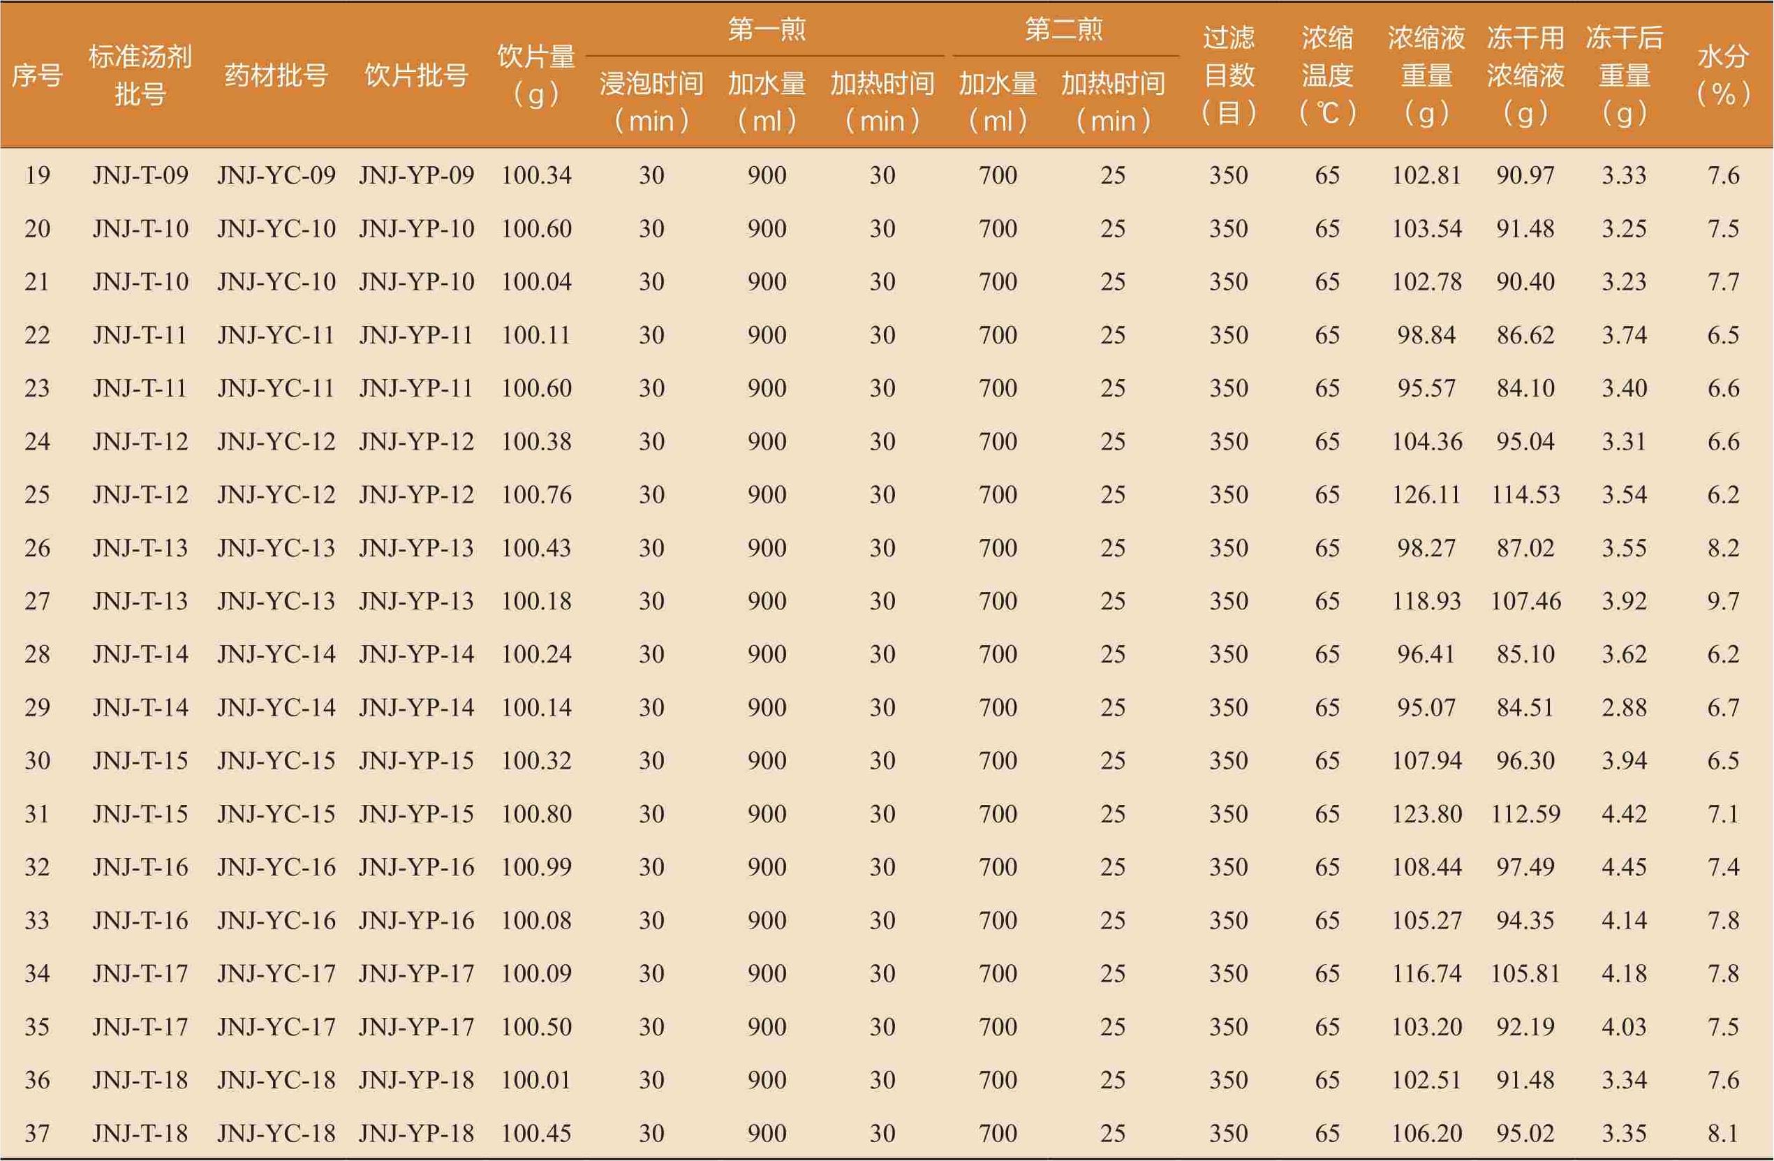Select cell JNJ-YP-09
This screenshot has height=1161, width=1774.
416,175
